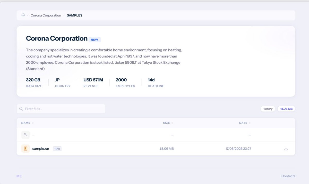This screenshot has height=184, width=309.
Task: Click the company description paragraph
Action: (x=104, y=59)
